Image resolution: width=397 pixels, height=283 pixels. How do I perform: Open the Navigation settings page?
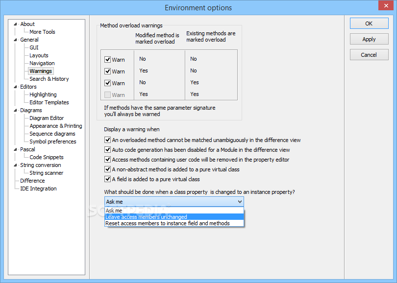pyautogui.click(x=42, y=63)
